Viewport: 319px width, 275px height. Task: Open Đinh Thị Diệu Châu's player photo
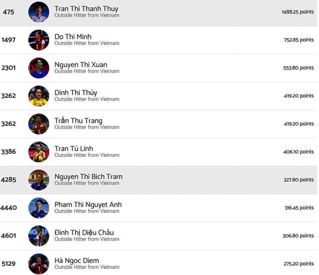[39, 236]
